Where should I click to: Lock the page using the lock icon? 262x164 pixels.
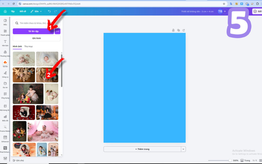tap(173, 30)
